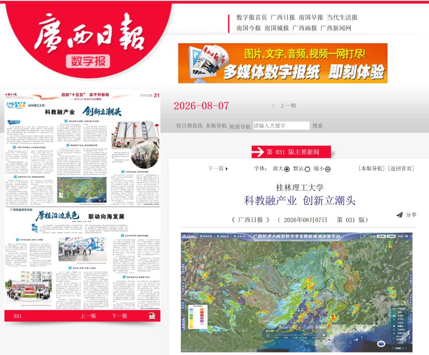Screen dimensions: 429x355
Task: Click the triangle arrow next to 下一篇
Action: tap(227, 168)
